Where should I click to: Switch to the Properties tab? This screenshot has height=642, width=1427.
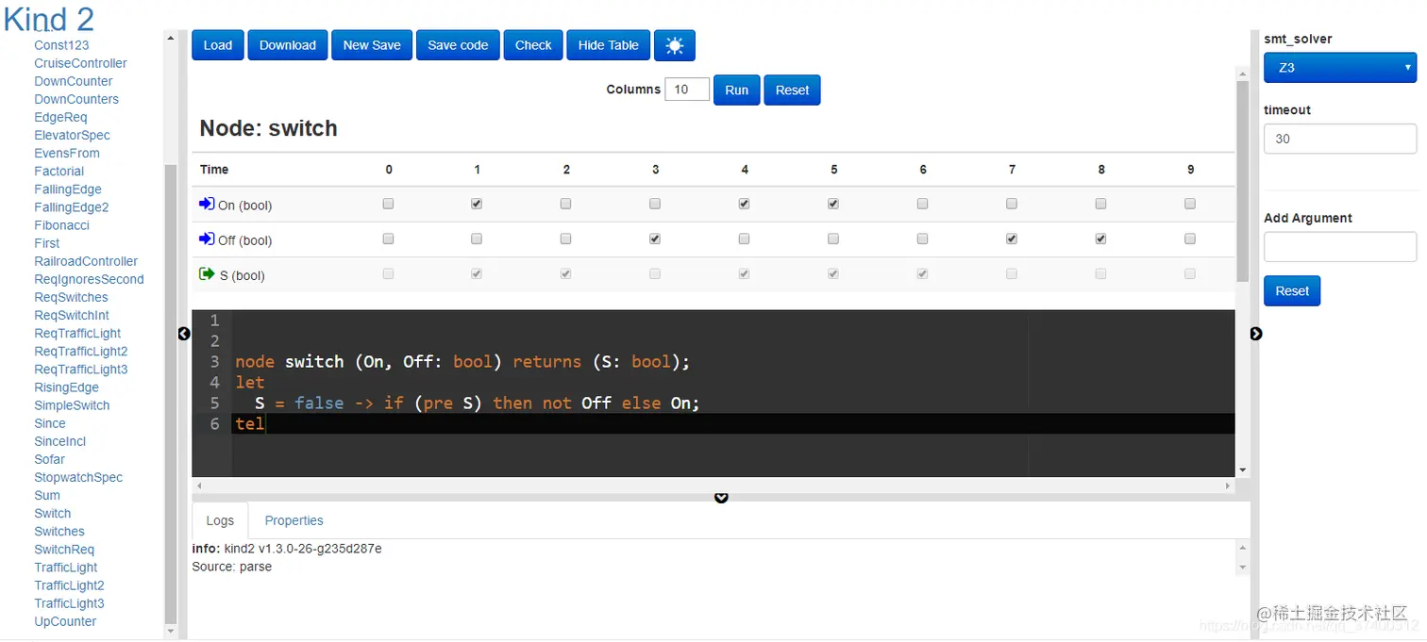tap(294, 520)
